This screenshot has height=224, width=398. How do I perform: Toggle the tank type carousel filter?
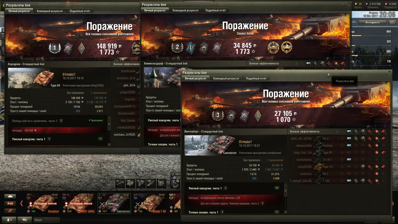click(x=9, y=196)
